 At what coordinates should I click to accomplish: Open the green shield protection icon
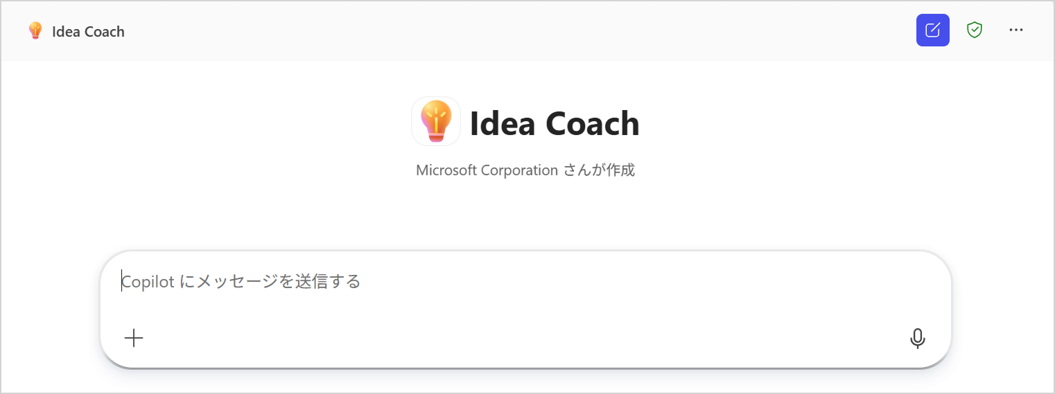(975, 30)
